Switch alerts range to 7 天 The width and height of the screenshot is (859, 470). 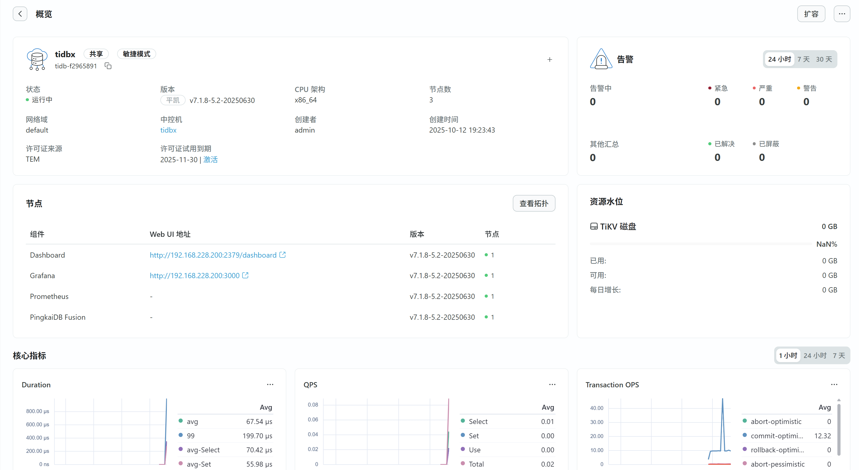(803, 59)
